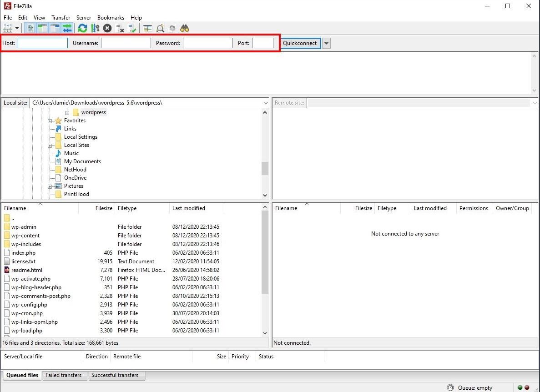Switch to the Queued files tab
Image resolution: width=540 pixels, height=392 pixels.
pos(22,375)
